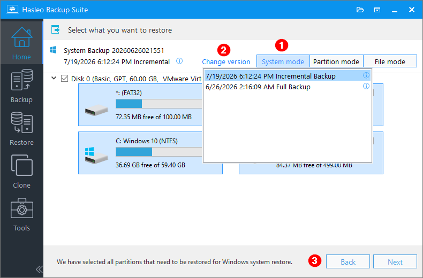Screen dimensions: 423x278
Task: Click the Hasleo Backup Suite logo icon
Action: click(x=12, y=10)
